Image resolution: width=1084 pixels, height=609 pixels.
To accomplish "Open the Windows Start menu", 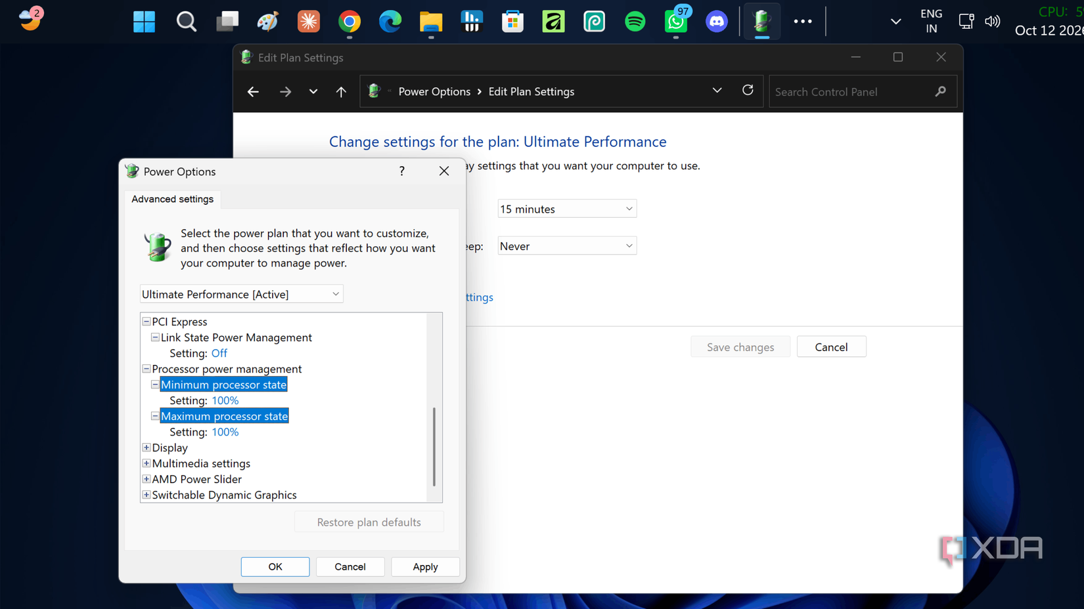I will 144,22.
